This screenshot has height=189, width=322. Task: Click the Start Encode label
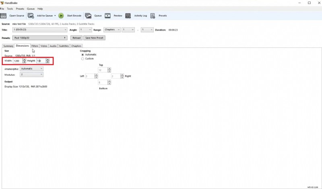pyautogui.click(x=74, y=16)
